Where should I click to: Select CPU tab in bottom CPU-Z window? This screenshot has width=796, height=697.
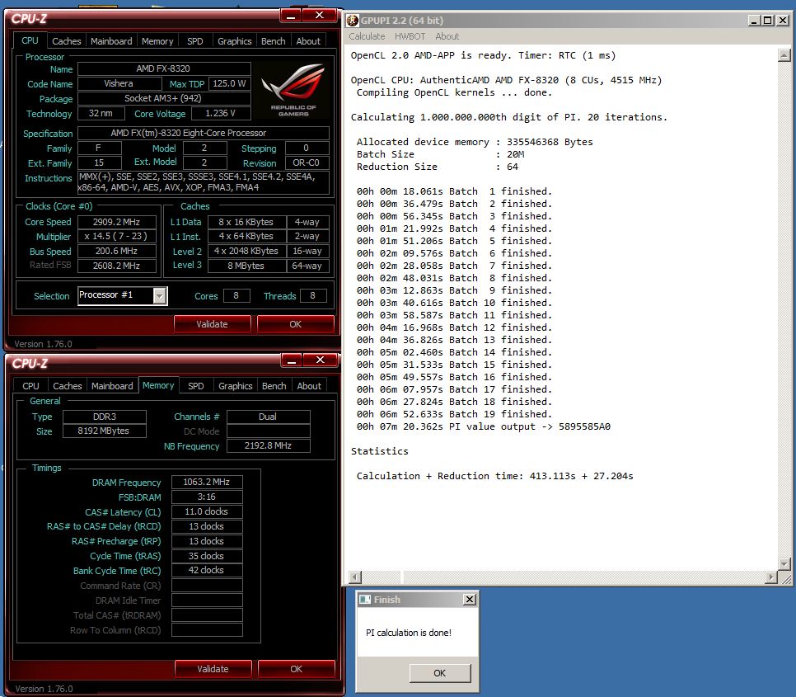(x=30, y=386)
